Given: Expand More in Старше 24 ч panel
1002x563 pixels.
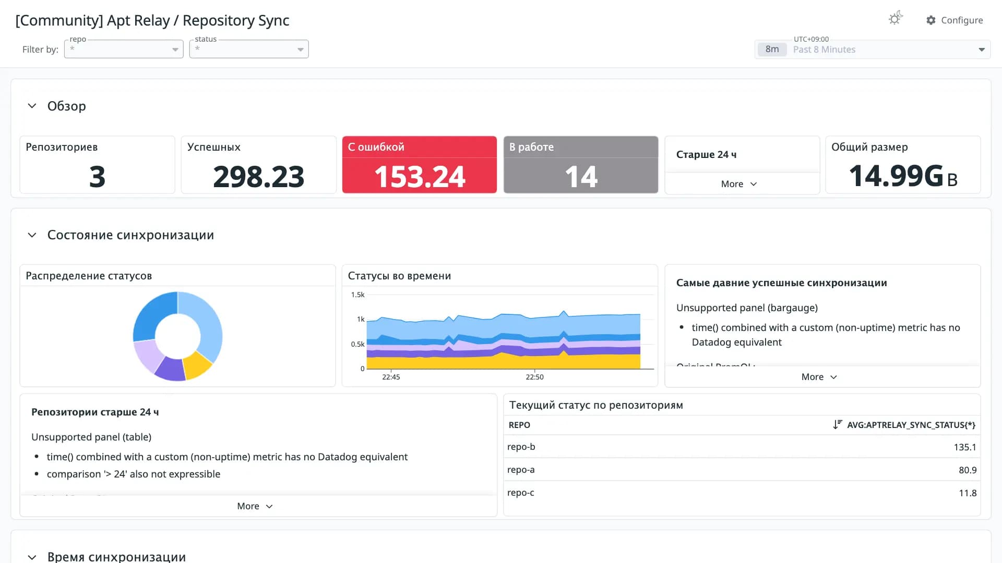Looking at the screenshot, I should (739, 184).
